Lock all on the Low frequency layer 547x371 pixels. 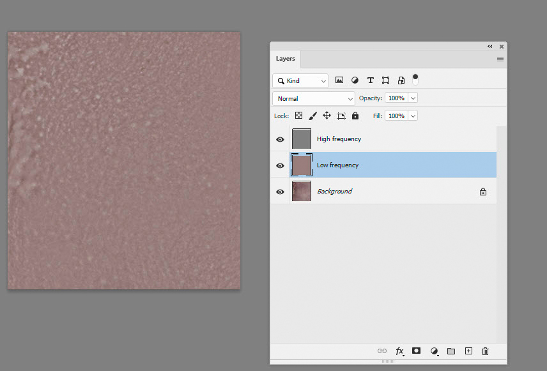[x=355, y=116]
